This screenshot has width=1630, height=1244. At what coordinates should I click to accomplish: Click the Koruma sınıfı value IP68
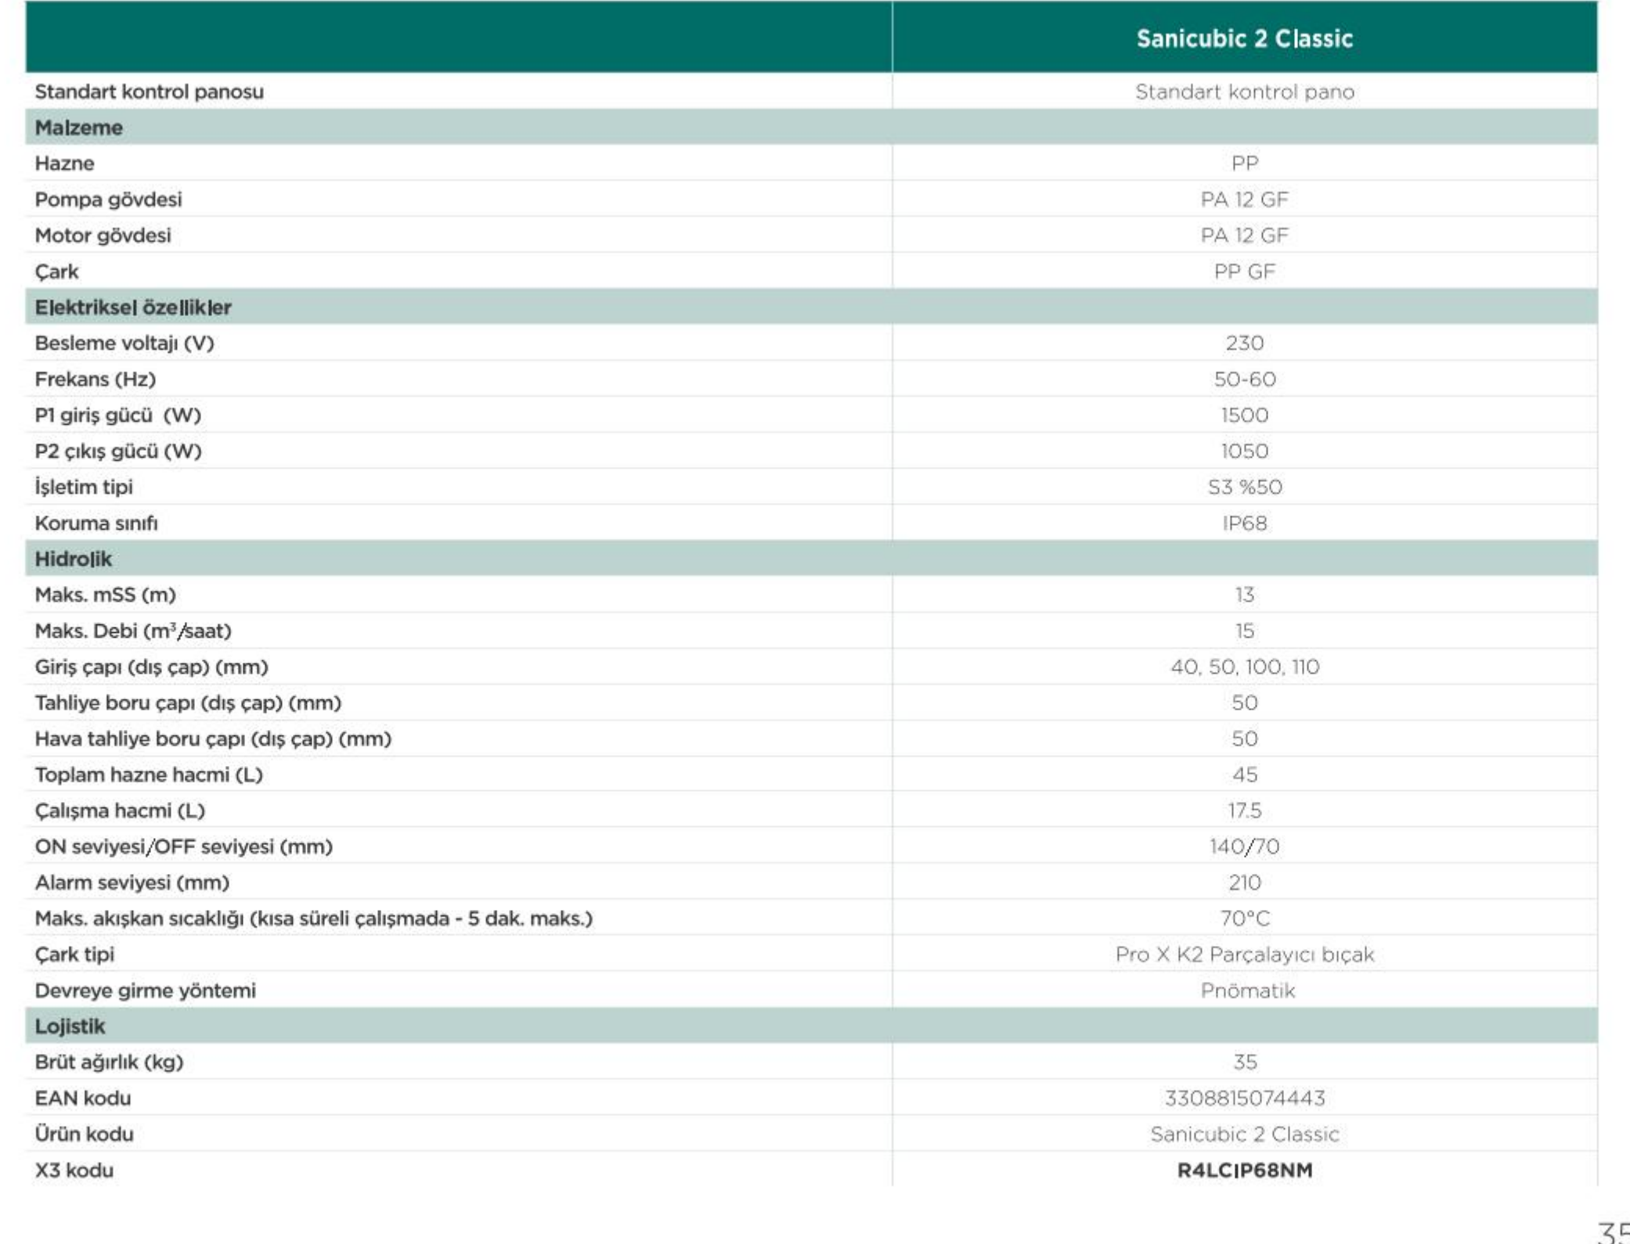(1245, 523)
